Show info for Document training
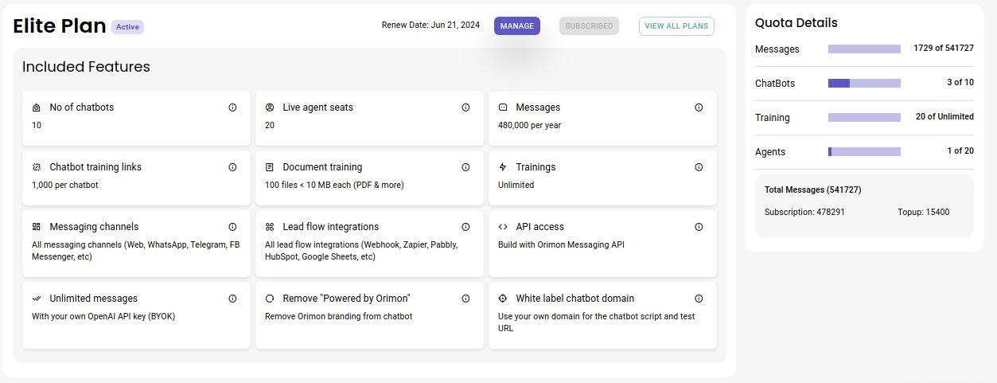The image size is (997, 383). [465, 167]
